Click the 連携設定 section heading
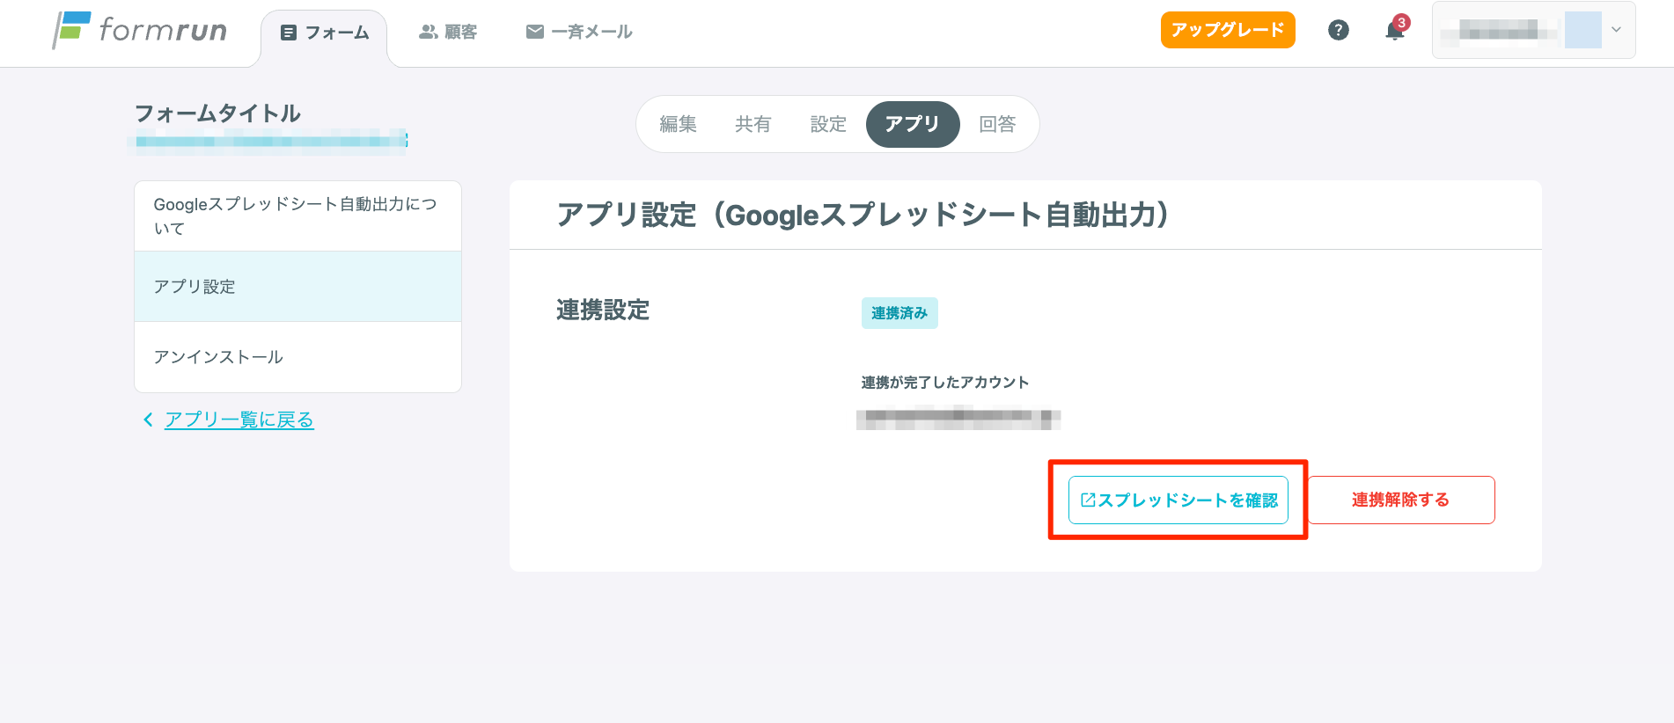Image resolution: width=1674 pixels, height=723 pixels. tap(603, 310)
